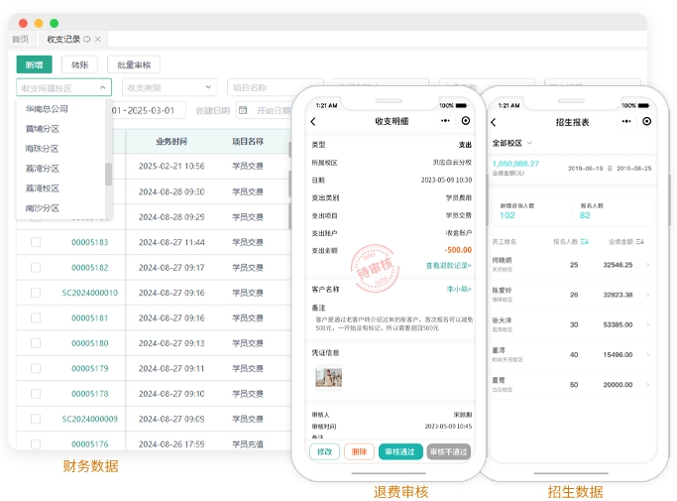This screenshot has height=501, width=677.
Task: Tick checkbox for record 00005180
Action: click(36, 343)
